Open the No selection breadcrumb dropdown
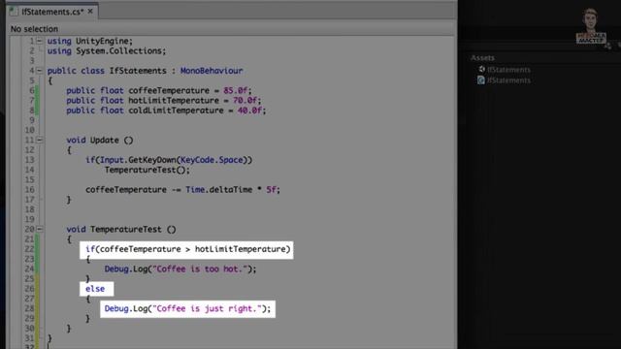The image size is (621, 349). point(34,29)
